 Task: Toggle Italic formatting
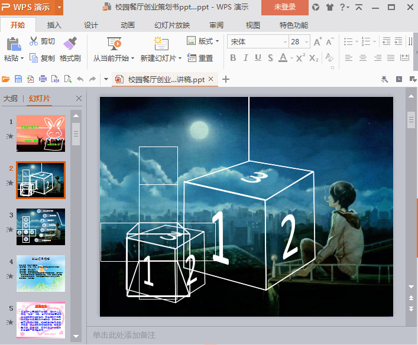click(x=246, y=58)
